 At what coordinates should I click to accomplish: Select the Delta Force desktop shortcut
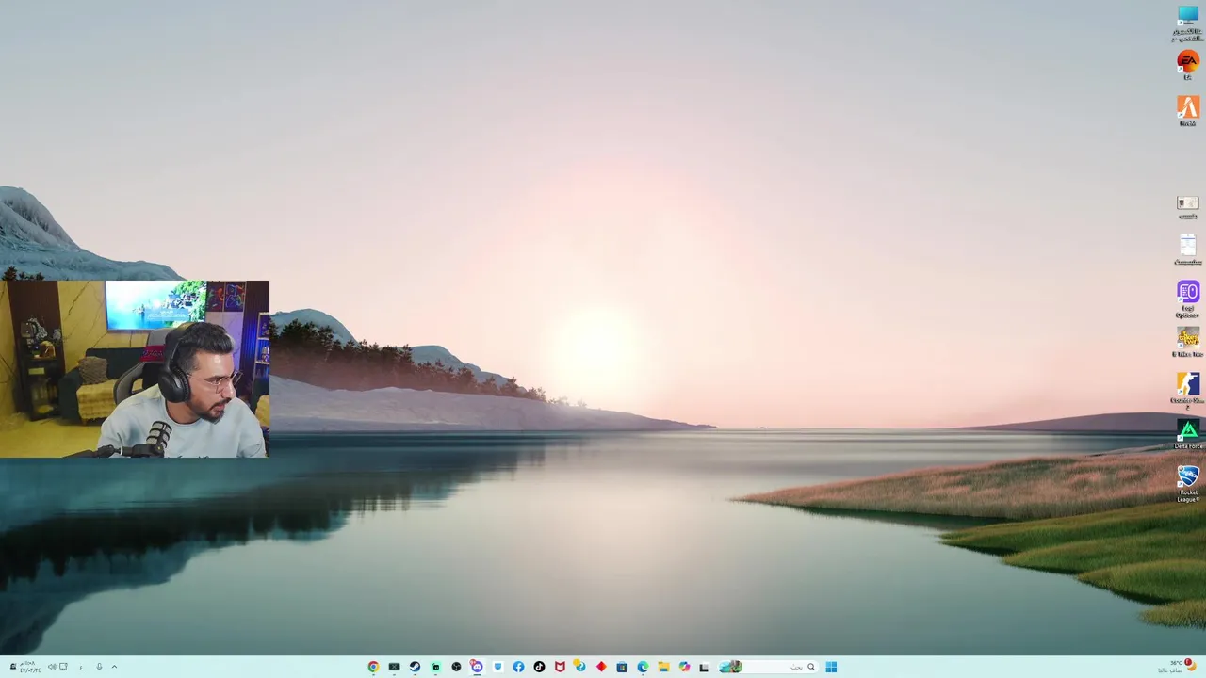pos(1187,435)
